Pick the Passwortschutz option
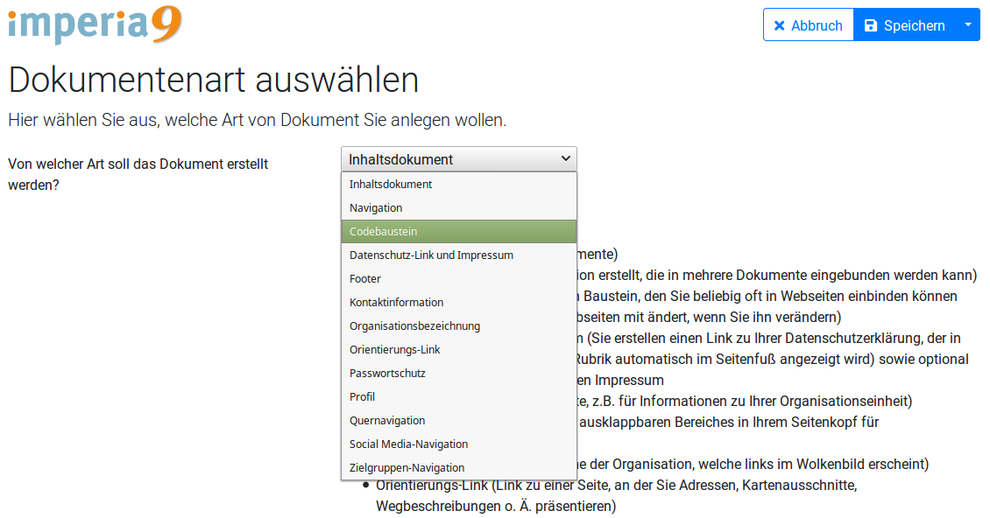 point(387,374)
